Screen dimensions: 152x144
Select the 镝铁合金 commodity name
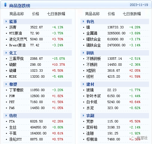point(93,45)
